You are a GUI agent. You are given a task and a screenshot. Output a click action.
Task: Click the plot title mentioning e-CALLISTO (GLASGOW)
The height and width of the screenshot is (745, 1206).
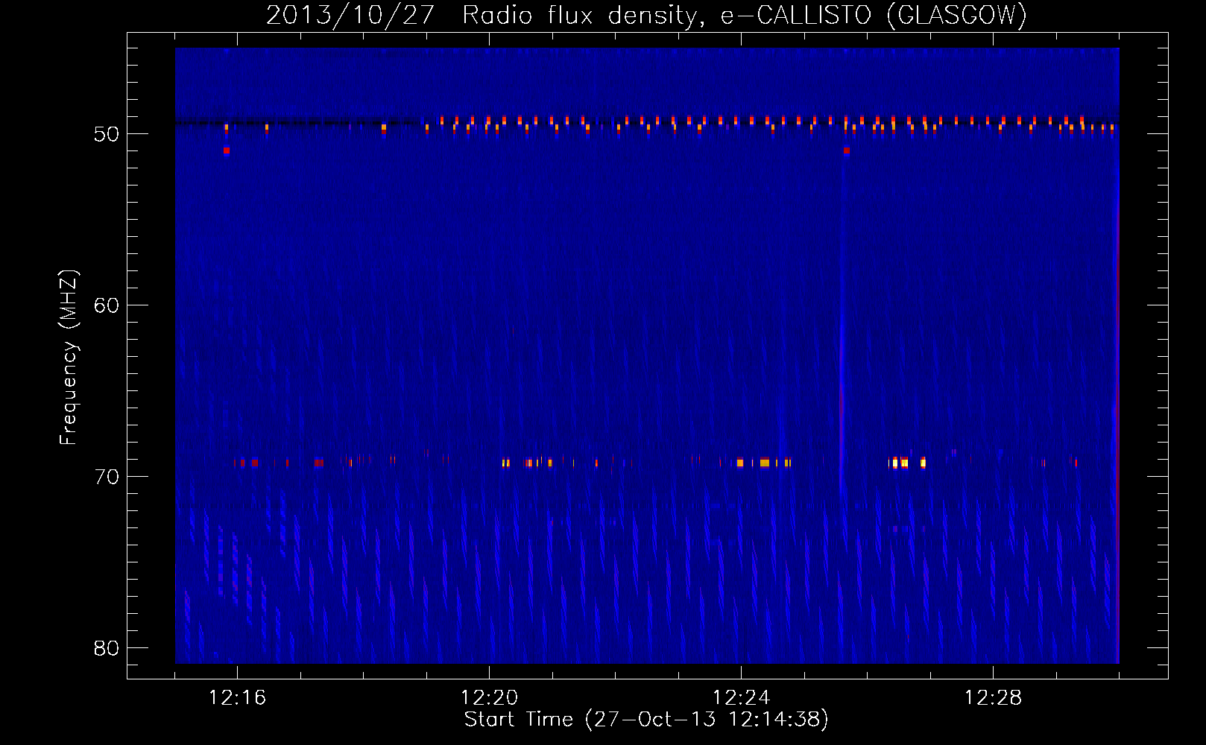[647, 15]
